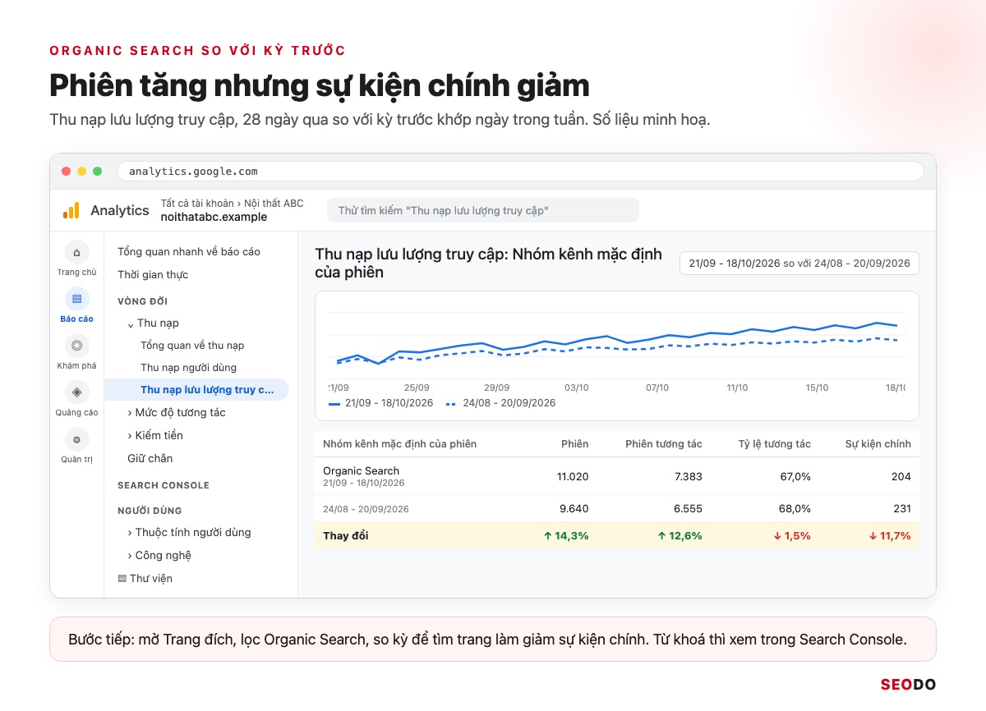Click Nhóm kênh mặc định của phiên header
The height and width of the screenshot is (711, 986).
(399, 443)
